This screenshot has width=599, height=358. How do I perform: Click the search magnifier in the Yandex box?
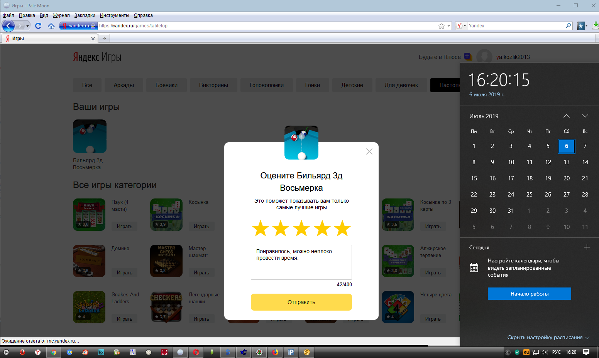[568, 26]
